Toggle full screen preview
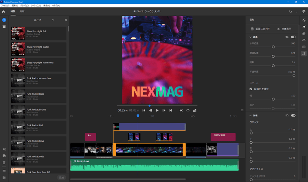Viewport: 308px width, 182px height. [181, 110]
